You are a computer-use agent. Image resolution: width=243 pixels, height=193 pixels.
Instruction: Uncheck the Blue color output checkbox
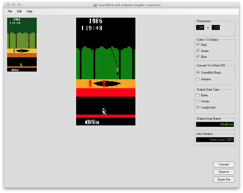tap(198, 57)
